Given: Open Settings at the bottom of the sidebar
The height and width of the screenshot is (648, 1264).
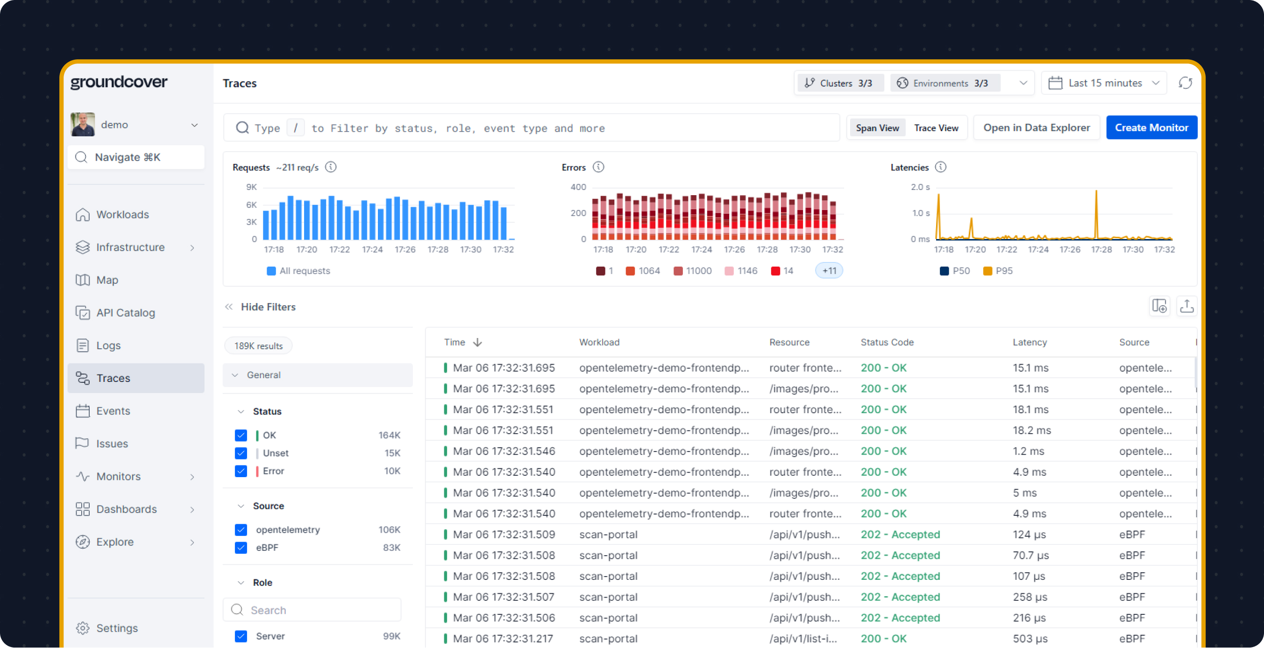Looking at the screenshot, I should tap(117, 628).
